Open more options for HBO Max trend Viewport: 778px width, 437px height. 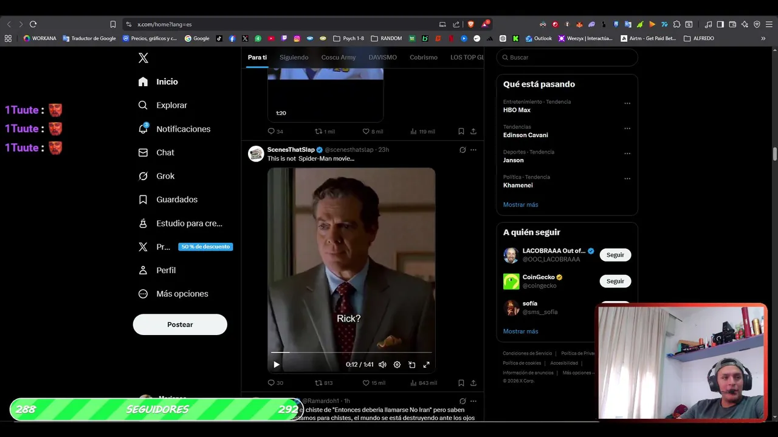coord(627,103)
